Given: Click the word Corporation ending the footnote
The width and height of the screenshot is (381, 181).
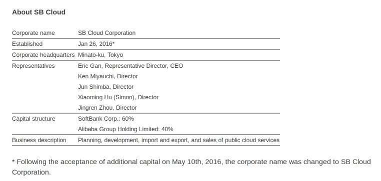Looking at the screenshot, I should [x=31, y=173].
